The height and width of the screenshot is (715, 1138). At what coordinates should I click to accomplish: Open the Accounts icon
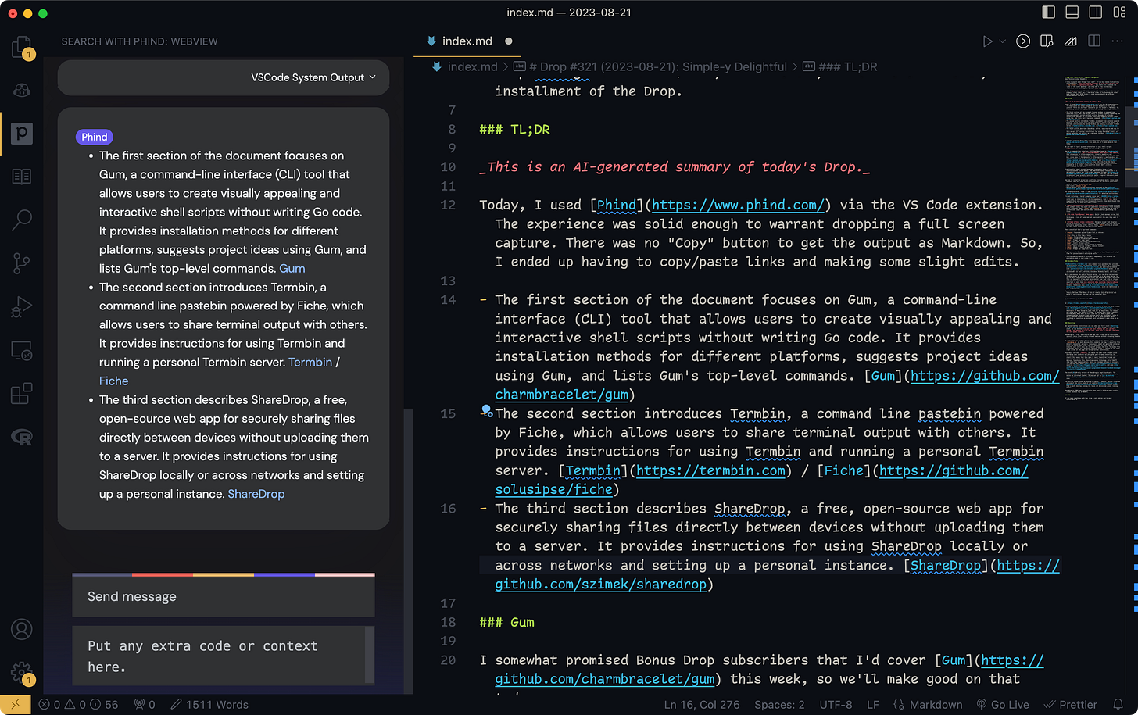[22, 629]
